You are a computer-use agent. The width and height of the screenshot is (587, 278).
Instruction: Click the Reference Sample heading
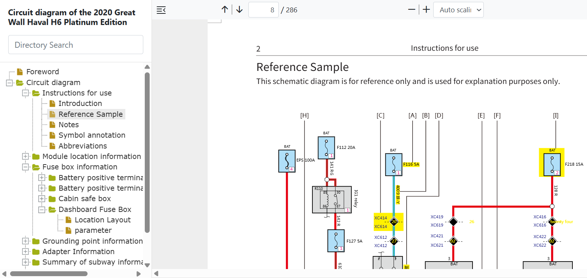tap(302, 67)
